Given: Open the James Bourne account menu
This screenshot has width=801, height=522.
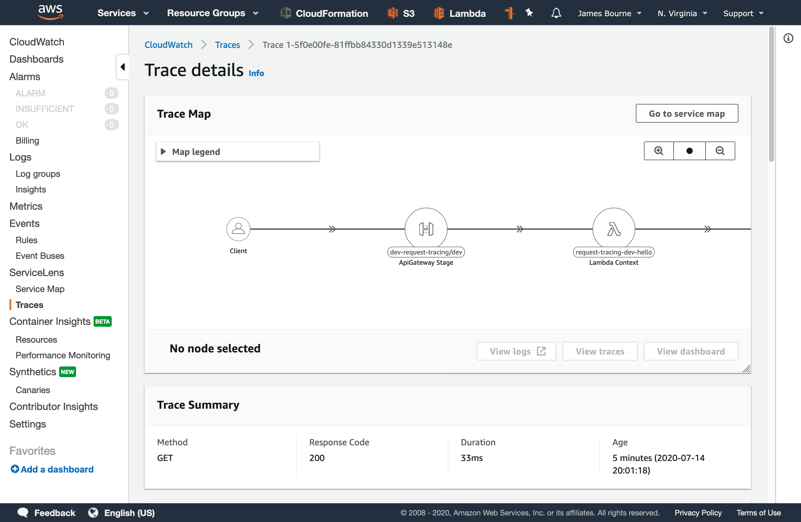Looking at the screenshot, I should [x=610, y=13].
